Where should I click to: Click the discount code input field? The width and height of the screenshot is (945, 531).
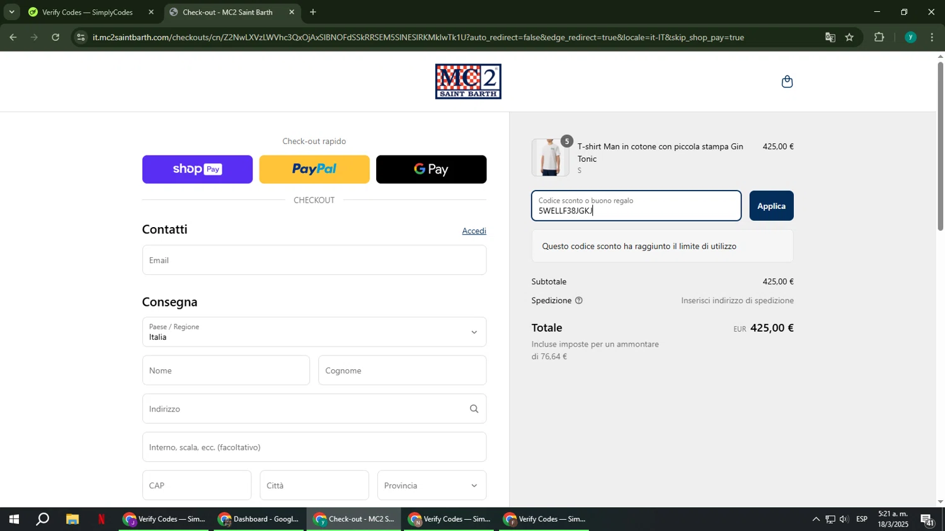tap(636, 206)
